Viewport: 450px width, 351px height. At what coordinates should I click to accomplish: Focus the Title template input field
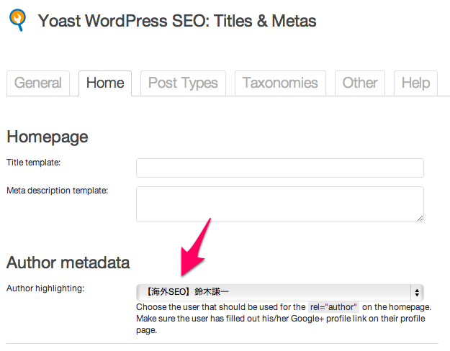280,168
